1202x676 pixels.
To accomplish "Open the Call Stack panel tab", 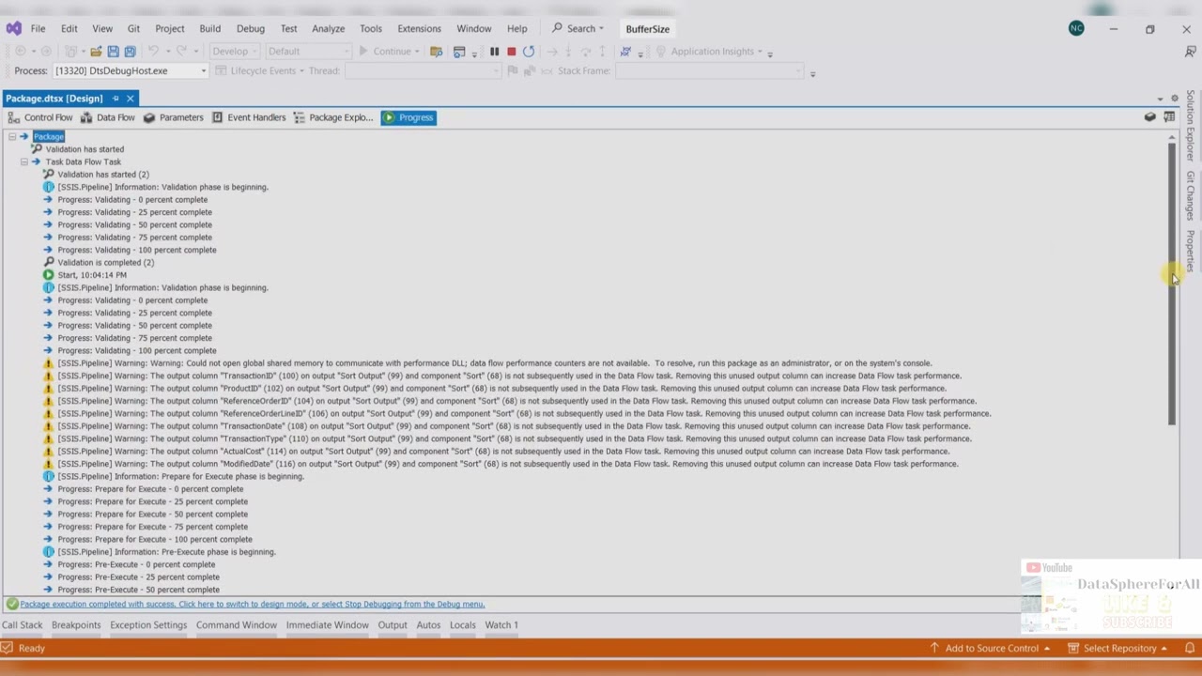I will coord(22,625).
